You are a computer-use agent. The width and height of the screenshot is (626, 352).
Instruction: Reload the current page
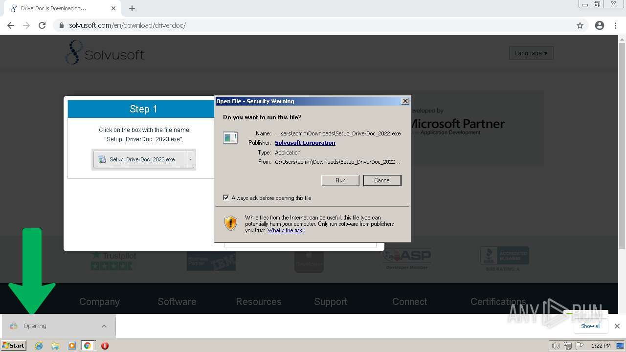coord(42,25)
